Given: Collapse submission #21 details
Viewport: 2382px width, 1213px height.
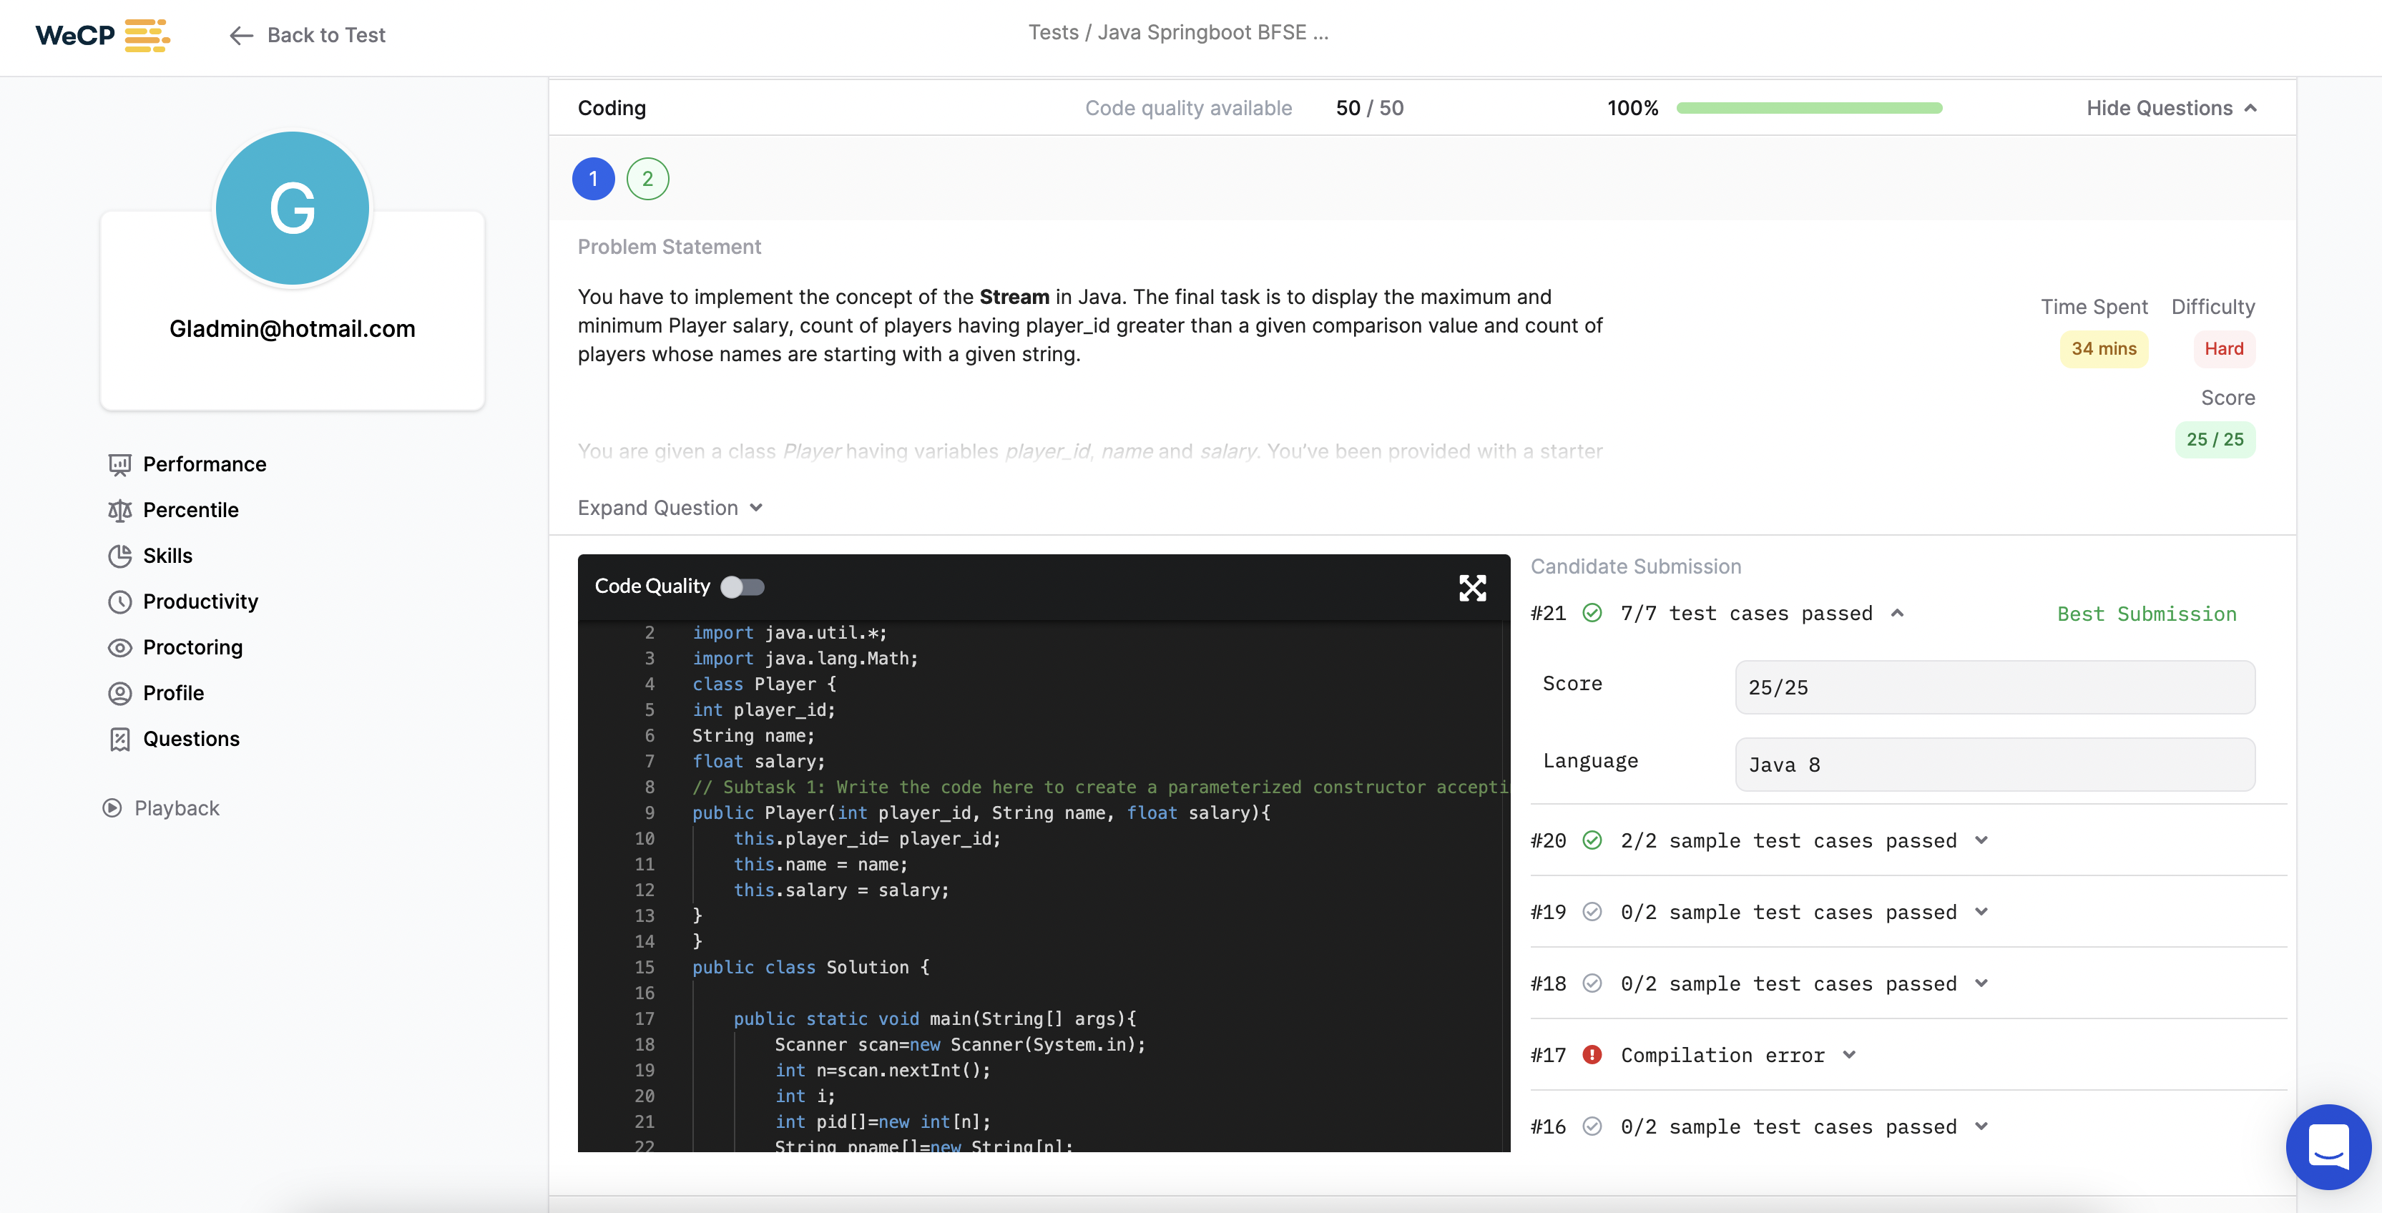Looking at the screenshot, I should point(1898,613).
